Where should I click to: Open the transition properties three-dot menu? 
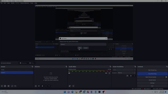coord(134,76)
